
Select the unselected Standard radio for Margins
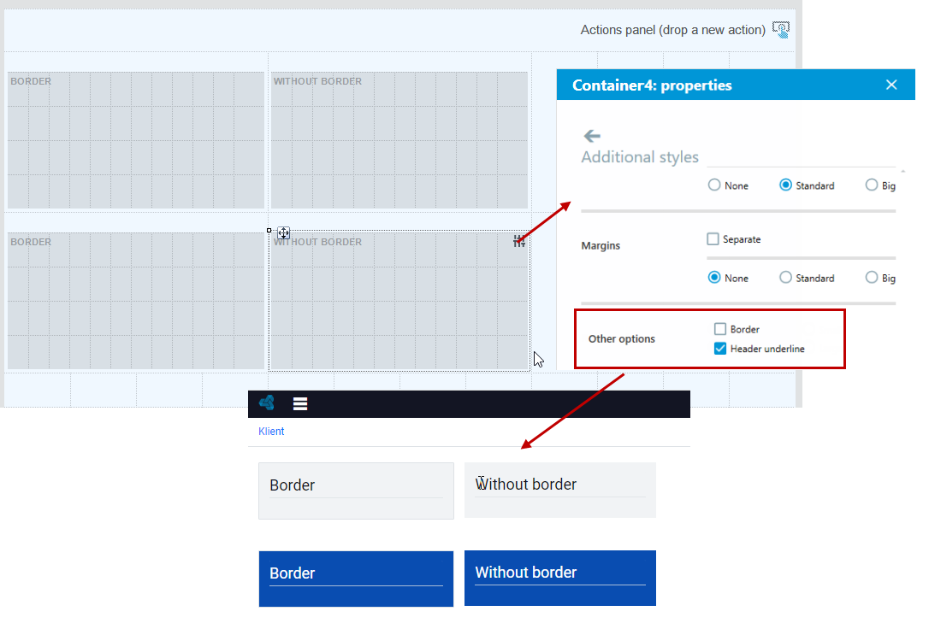[x=785, y=278]
